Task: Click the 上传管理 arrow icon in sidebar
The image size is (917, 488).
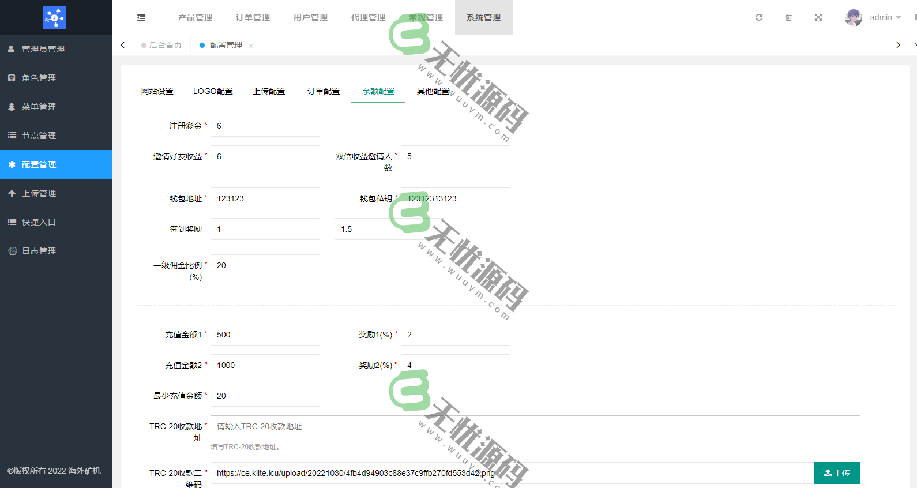Action: click(12, 193)
